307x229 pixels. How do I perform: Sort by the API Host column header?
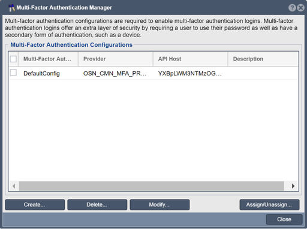[190, 59]
